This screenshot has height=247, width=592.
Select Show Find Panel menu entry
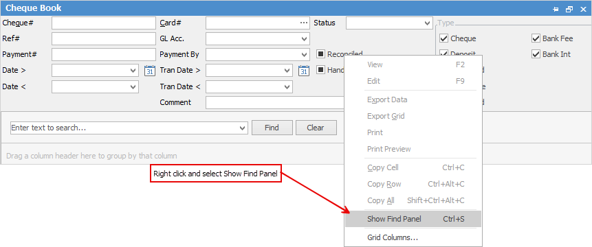click(x=413, y=219)
